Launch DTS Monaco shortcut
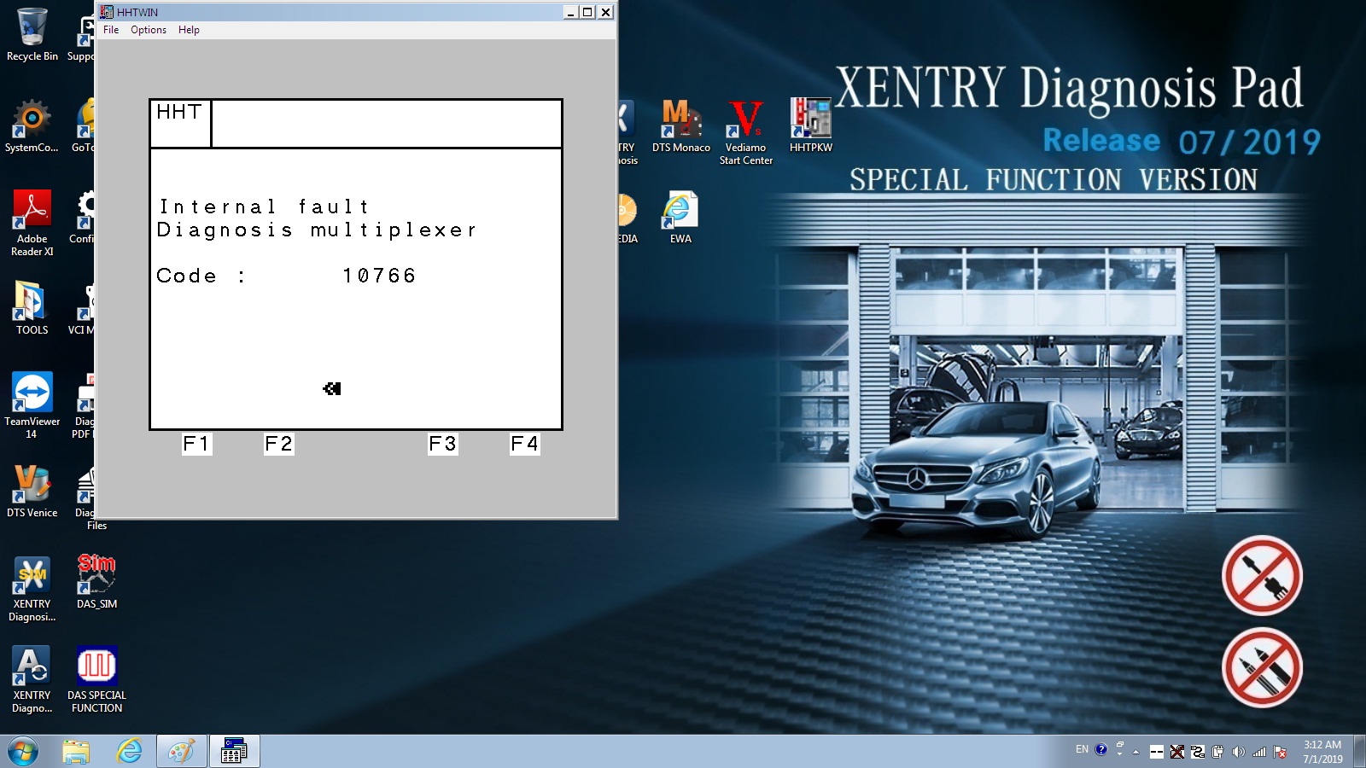This screenshot has height=768, width=1366. pos(681,126)
